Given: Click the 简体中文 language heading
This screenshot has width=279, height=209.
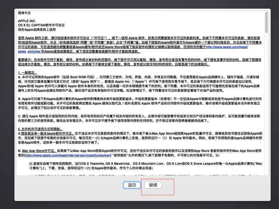Looking at the screenshot, I should tap(24, 13).
